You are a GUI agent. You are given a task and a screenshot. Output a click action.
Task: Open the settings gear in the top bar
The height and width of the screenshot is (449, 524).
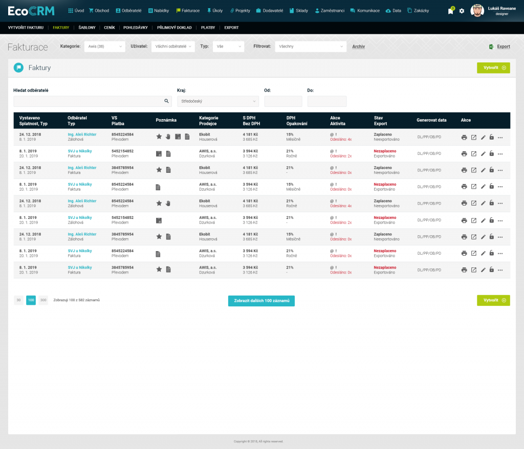tap(462, 11)
